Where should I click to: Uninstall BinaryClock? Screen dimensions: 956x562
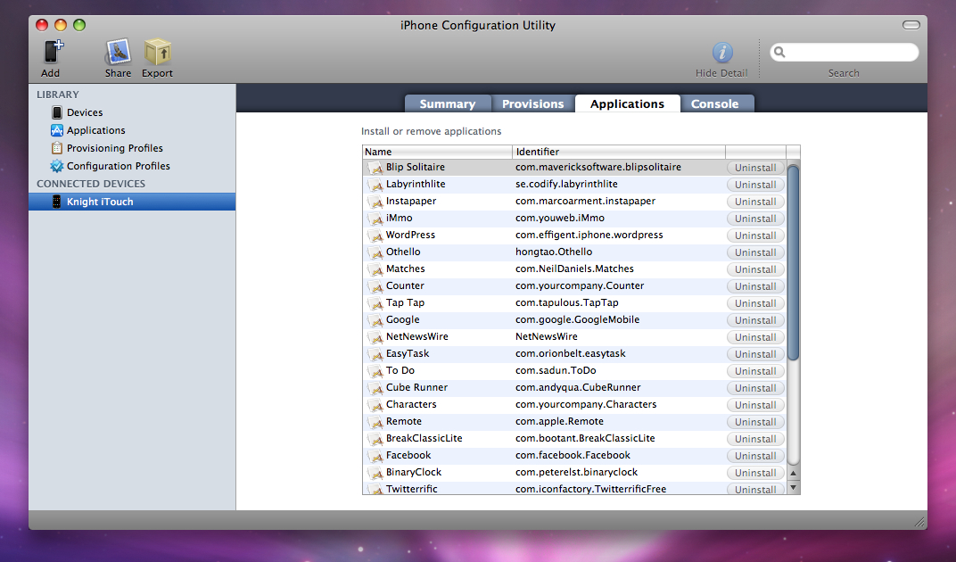click(755, 473)
